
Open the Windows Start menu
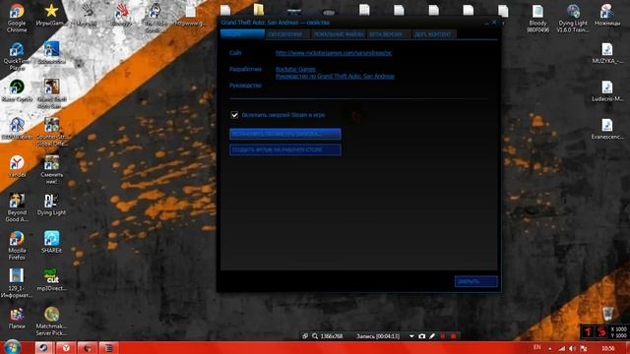(x=12, y=347)
